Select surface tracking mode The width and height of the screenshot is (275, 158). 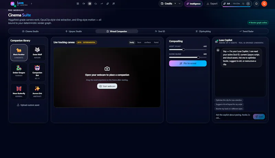click(147, 42)
